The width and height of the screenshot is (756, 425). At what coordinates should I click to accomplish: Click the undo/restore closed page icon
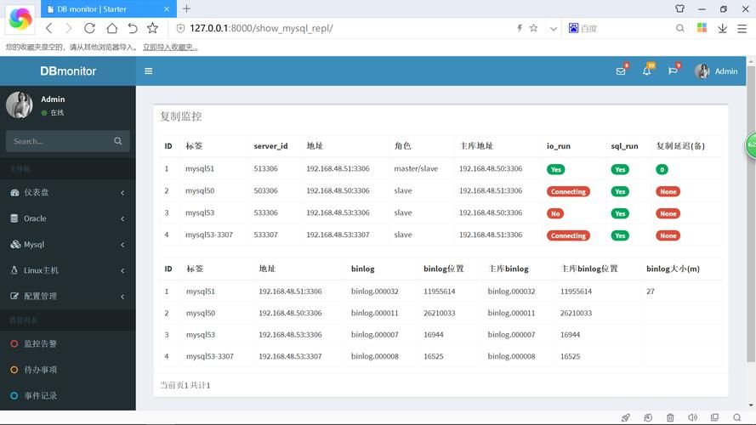coord(133,28)
